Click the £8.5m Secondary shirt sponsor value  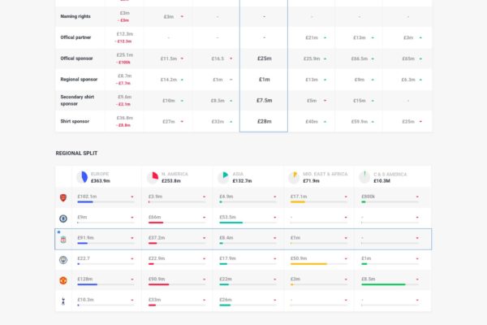point(218,101)
